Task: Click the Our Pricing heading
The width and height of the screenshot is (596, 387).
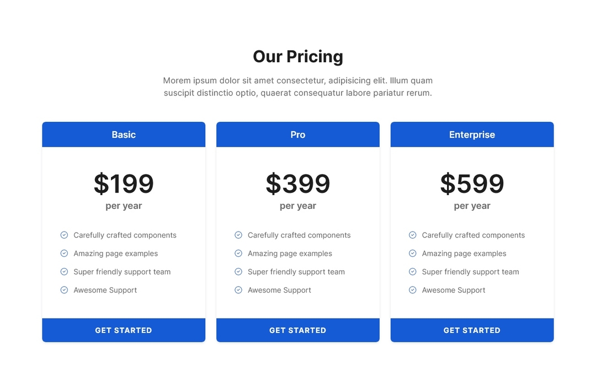Action: [298, 56]
